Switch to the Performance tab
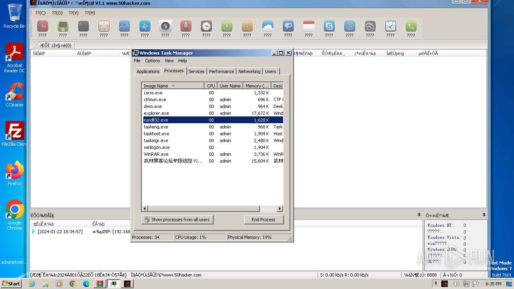The image size is (514, 289). coord(221,71)
